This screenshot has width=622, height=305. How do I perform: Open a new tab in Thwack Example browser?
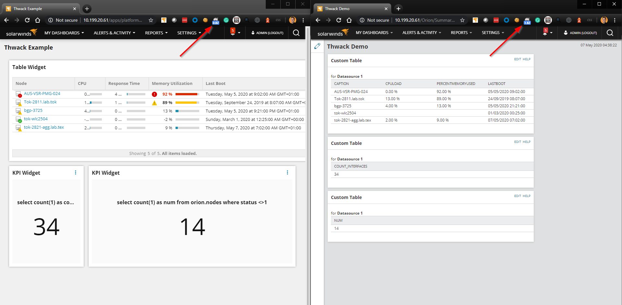87,9
